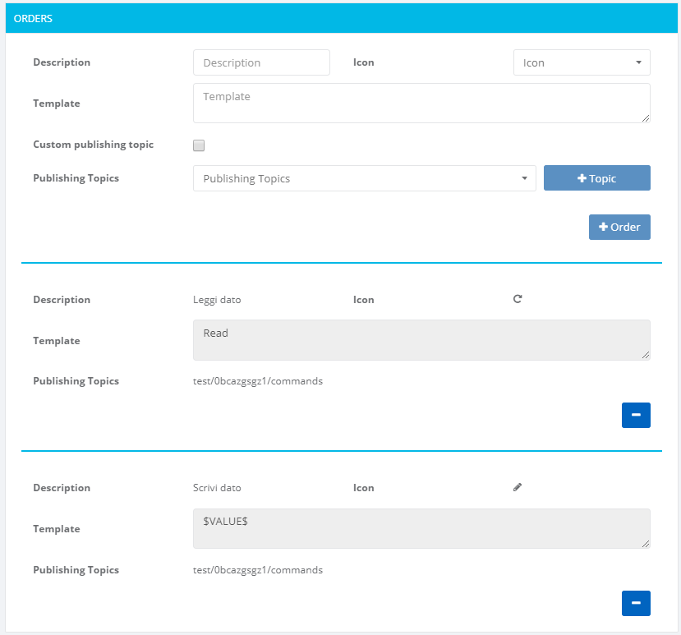Image resolution: width=681 pixels, height=635 pixels.
Task: Click the resize handle of the Template textarea
Action: 646,120
